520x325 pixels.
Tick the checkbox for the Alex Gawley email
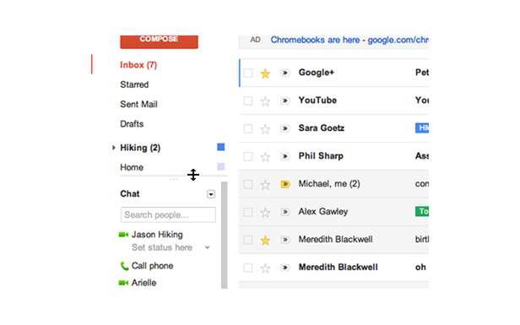(x=247, y=212)
